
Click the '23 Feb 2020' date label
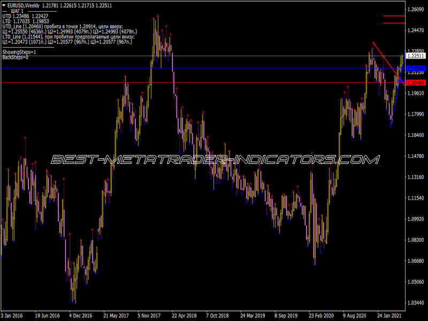pos(322,316)
